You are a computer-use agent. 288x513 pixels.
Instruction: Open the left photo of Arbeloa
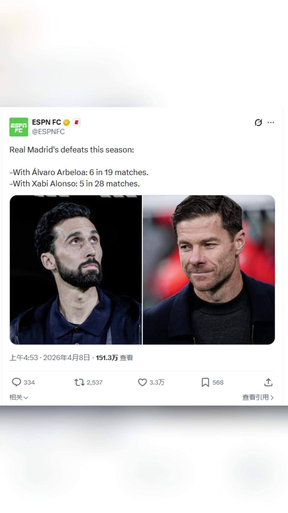pyautogui.click(x=76, y=270)
